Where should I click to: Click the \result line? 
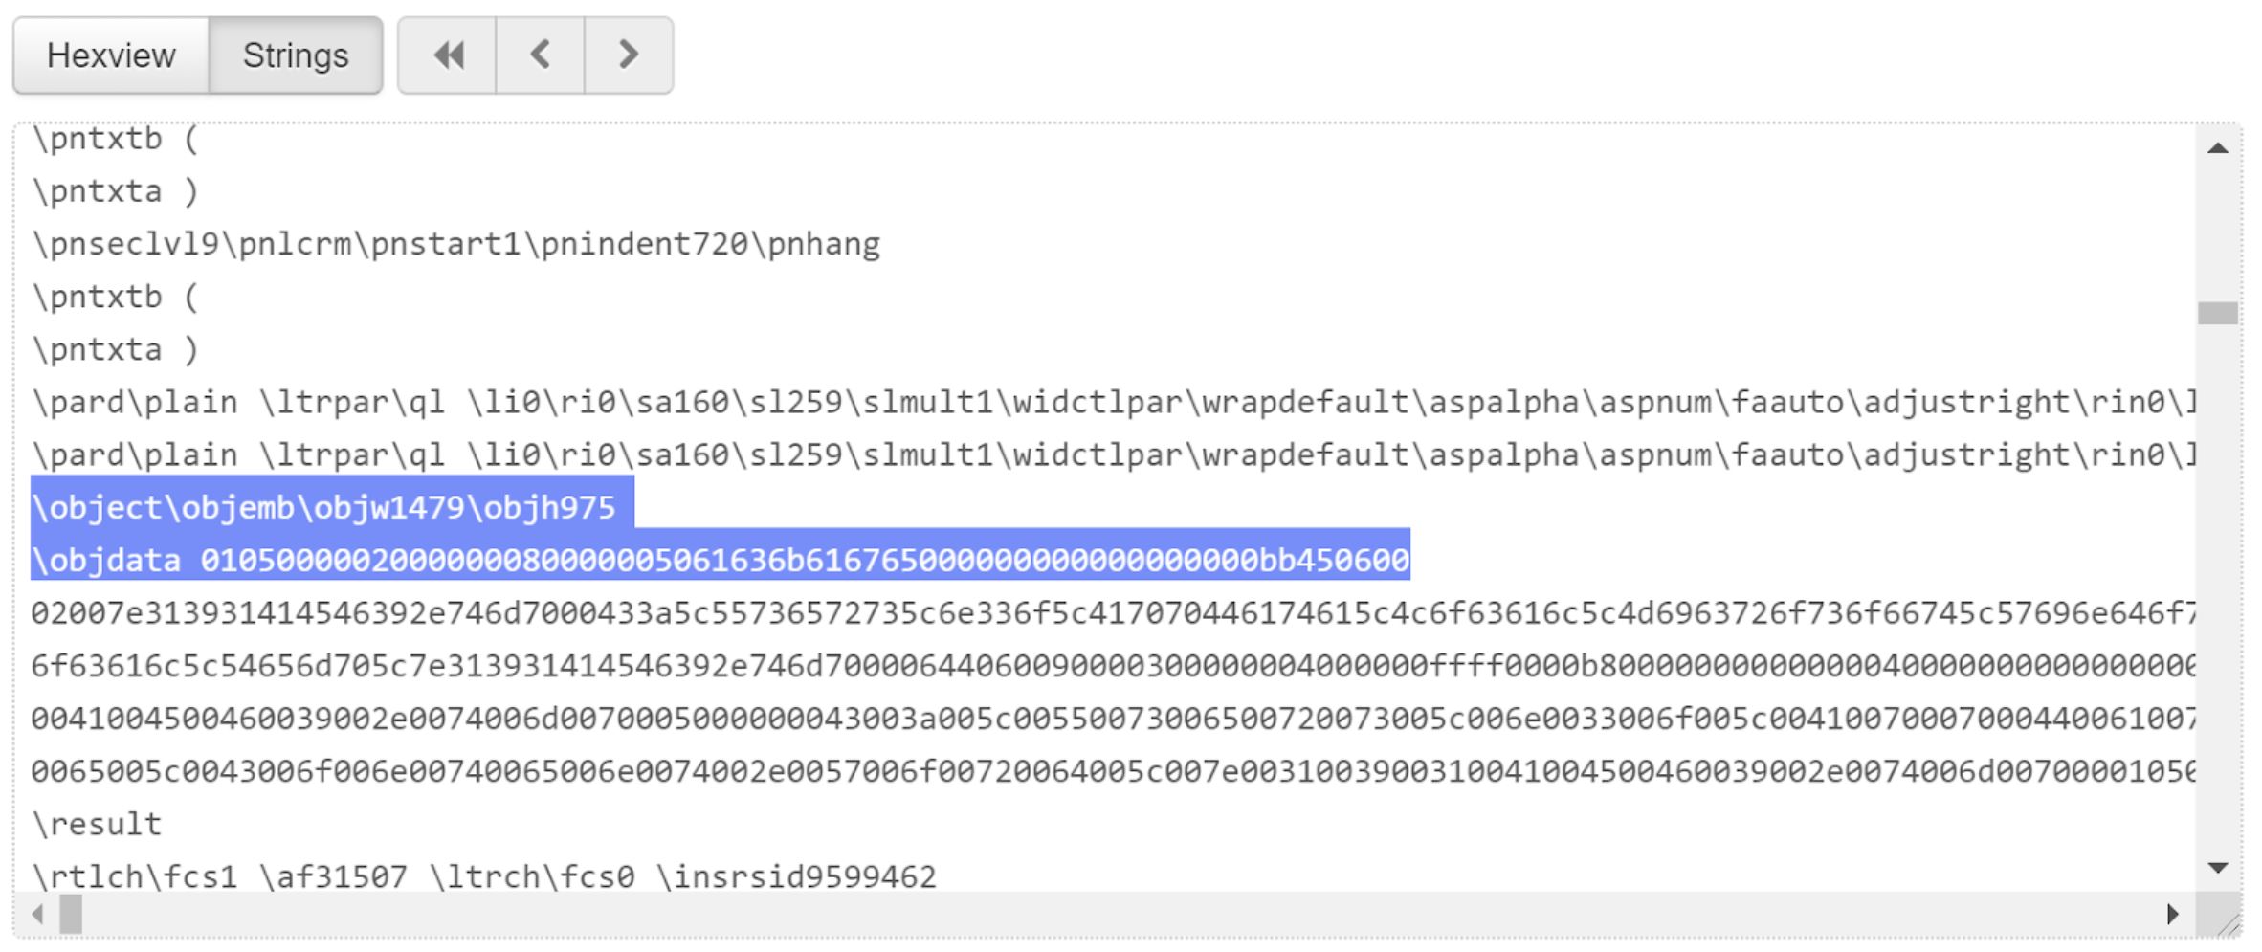click(x=97, y=823)
